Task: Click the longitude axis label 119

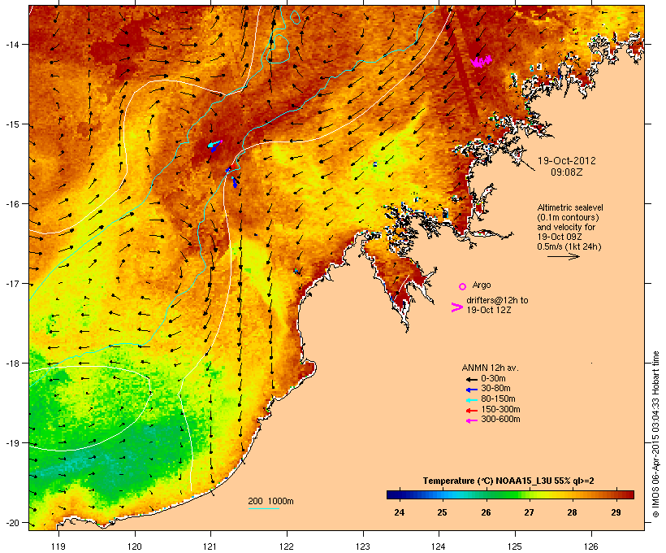Action: (58, 546)
